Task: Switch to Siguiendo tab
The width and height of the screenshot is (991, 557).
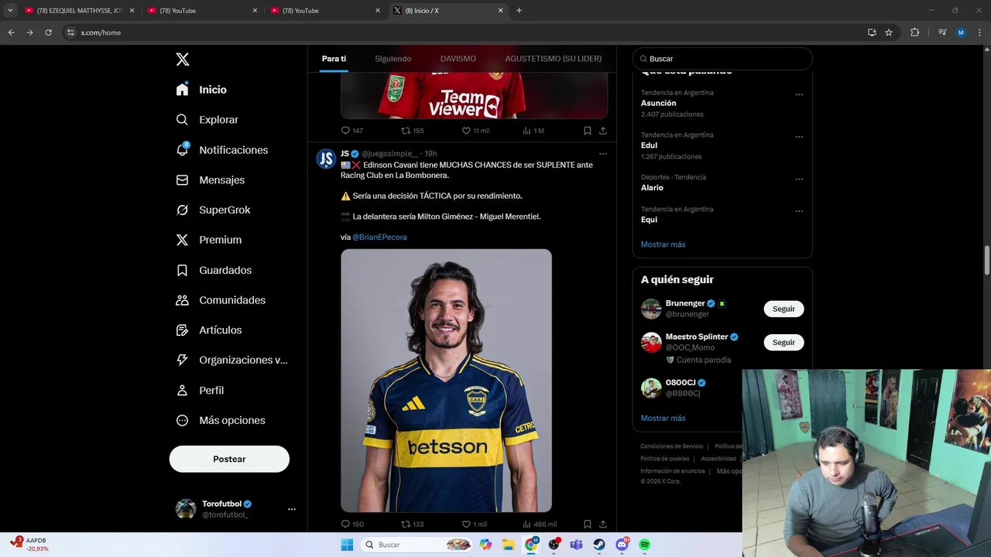Action: click(x=393, y=59)
